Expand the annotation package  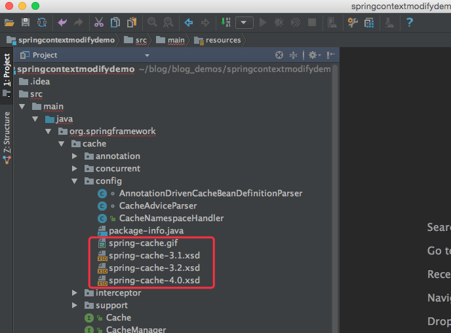point(75,156)
